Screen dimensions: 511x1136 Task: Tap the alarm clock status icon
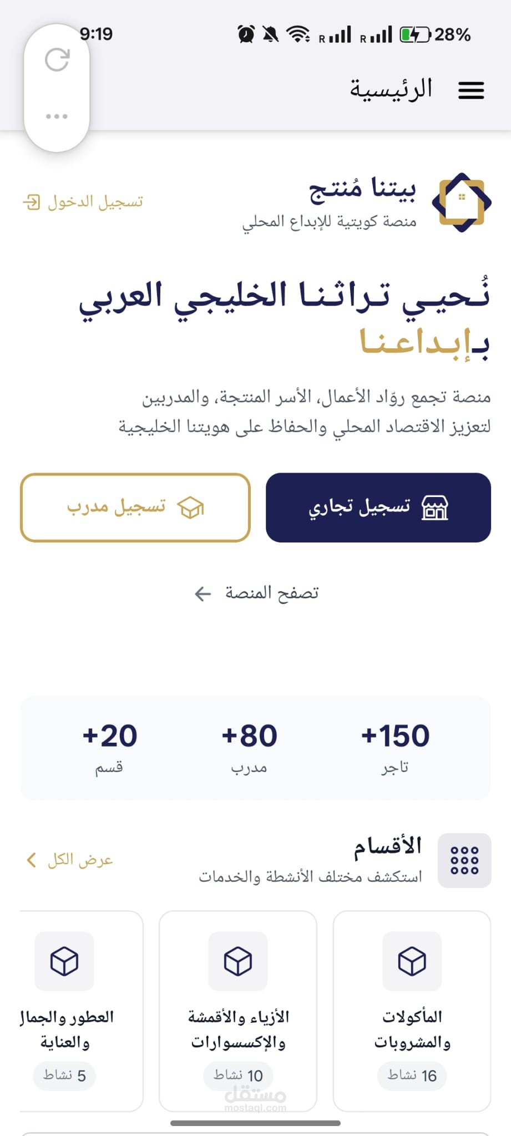(x=246, y=34)
